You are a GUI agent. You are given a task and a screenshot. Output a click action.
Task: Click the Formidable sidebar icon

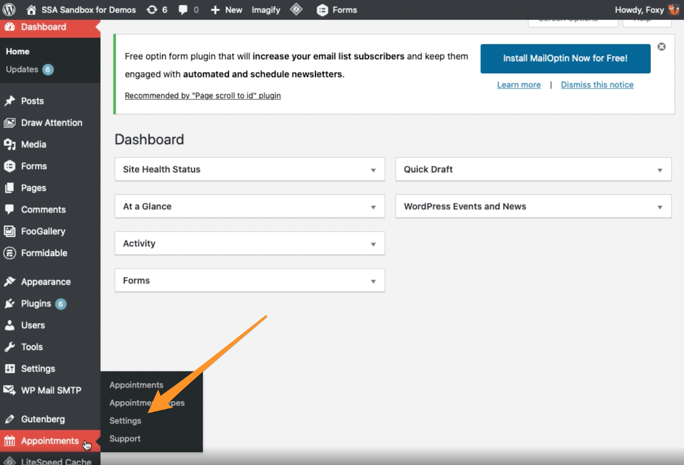pyautogui.click(x=10, y=253)
